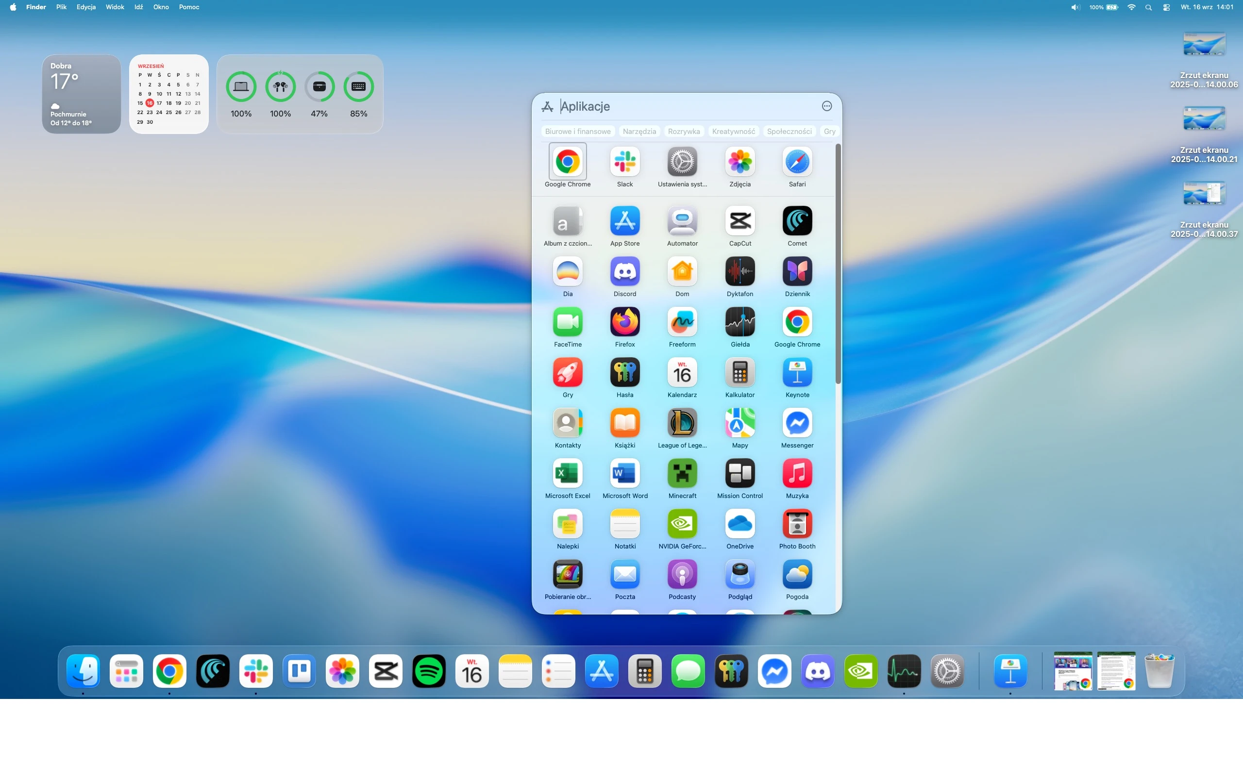Open League of Legends app
The width and height of the screenshot is (1243, 764).
(x=682, y=423)
